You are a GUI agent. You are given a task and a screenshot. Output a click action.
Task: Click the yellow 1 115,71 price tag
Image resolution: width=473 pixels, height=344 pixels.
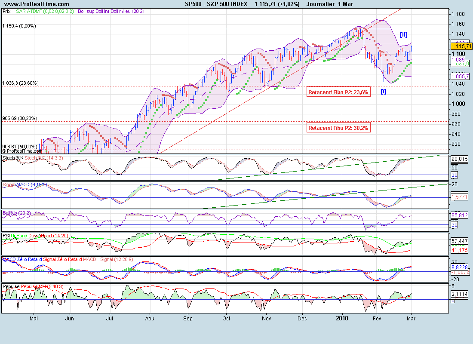point(461,46)
